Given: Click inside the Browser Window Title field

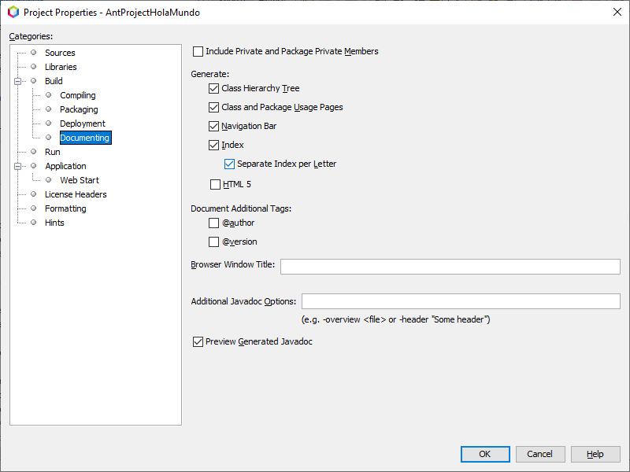Looking at the screenshot, I should (x=449, y=267).
